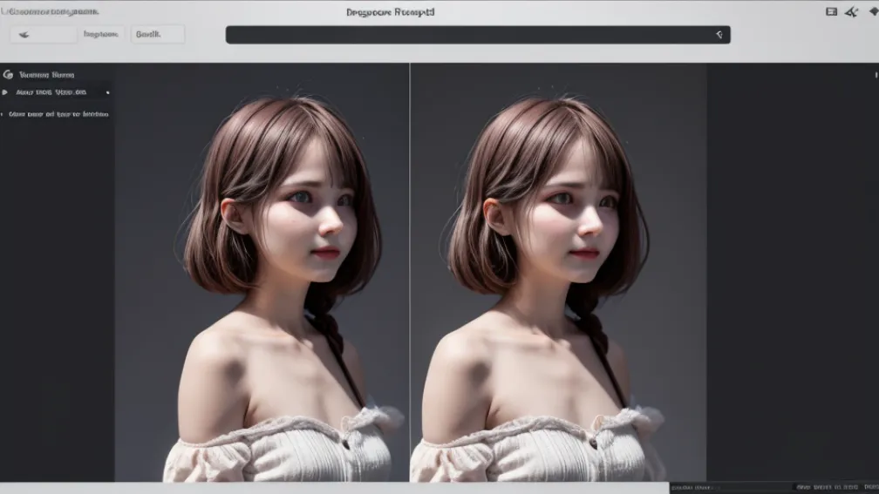Click the sidebar header title text
This screenshot has height=494, width=879.
click(x=46, y=75)
